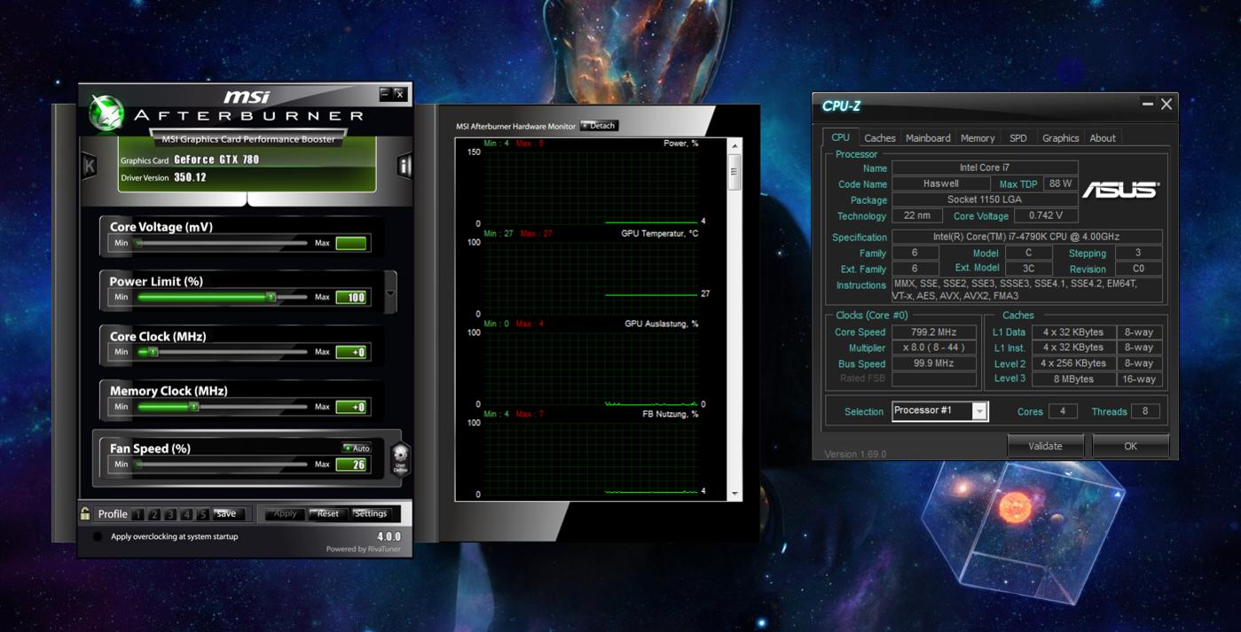Close the MSI Afterburner window
Viewport: 1241px width, 632px height.
pos(399,94)
